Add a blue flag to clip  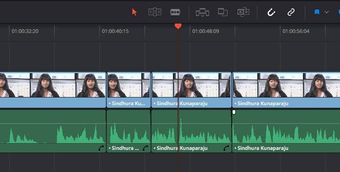(317, 12)
